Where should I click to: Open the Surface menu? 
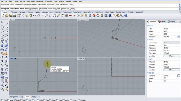pos(22,1)
